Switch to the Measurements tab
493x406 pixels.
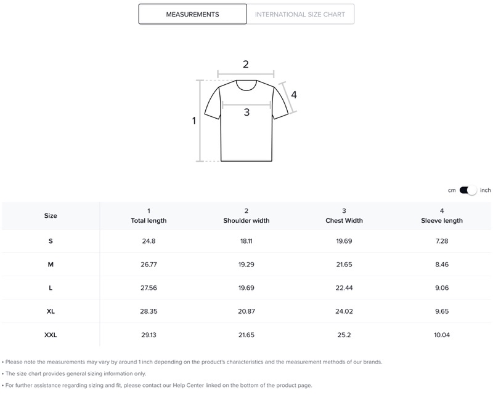(x=192, y=14)
